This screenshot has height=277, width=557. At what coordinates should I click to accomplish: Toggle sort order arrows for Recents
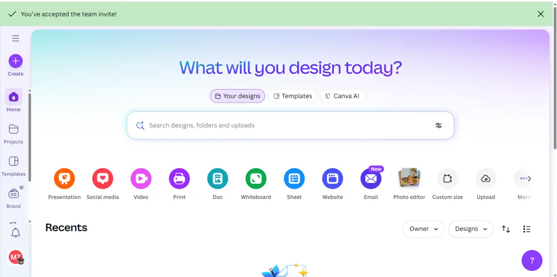(x=506, y=229)
